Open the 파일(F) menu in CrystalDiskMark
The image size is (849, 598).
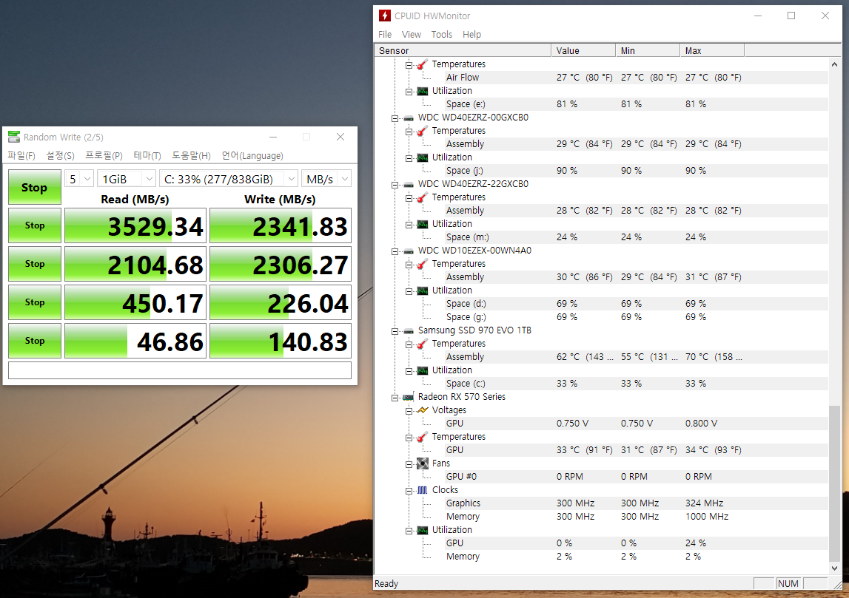(x=21, y=156)
